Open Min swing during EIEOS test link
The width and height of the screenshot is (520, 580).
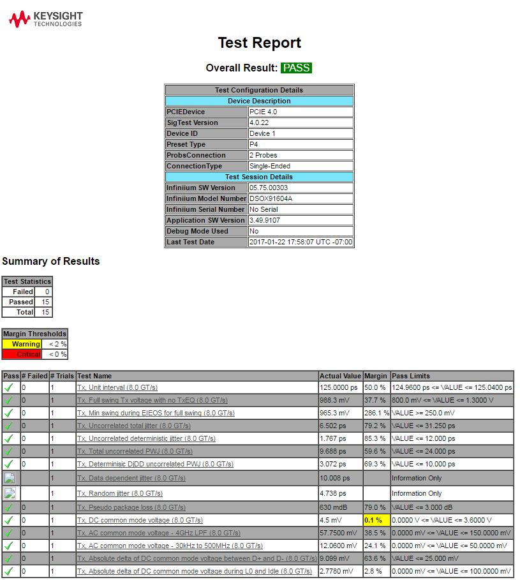156,413
